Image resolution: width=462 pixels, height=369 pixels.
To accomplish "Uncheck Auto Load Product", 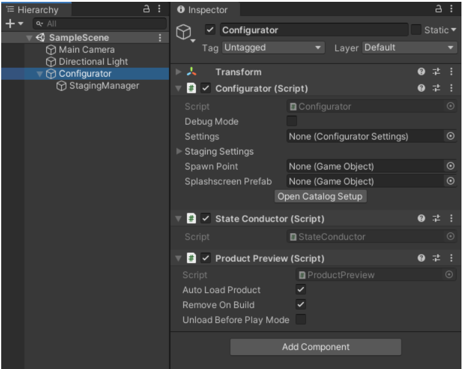I will (x=301, y=290).
